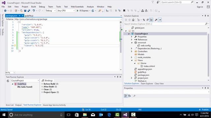Click the lightbulb quick action on line 10
The image size is (211, 118).
[15, 46]
